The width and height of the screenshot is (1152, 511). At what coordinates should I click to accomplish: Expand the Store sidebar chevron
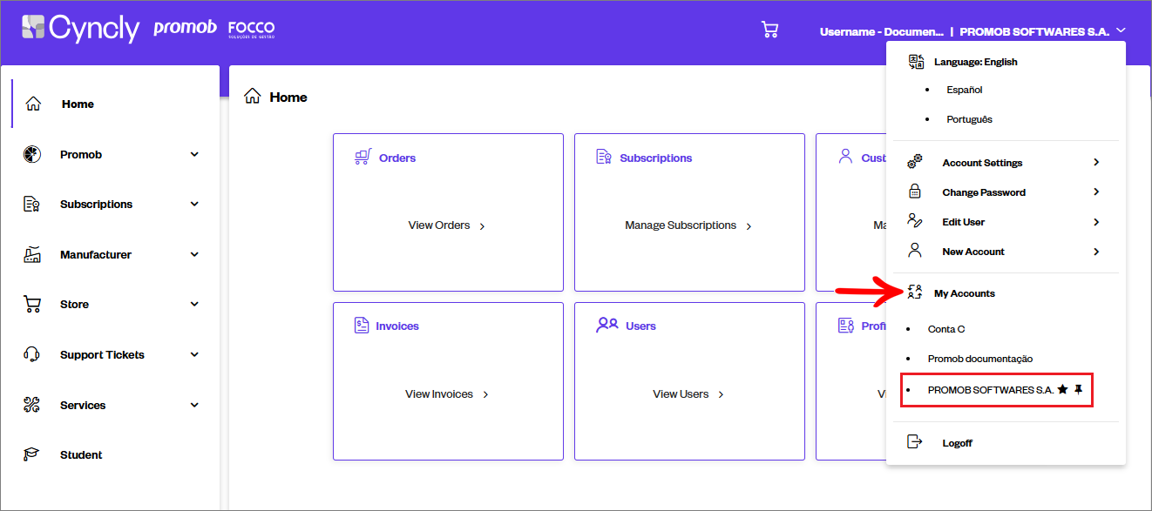(x=194, y=305)
